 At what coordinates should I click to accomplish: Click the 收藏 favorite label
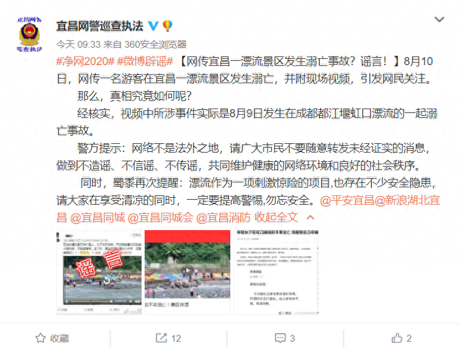click(60, 339)
